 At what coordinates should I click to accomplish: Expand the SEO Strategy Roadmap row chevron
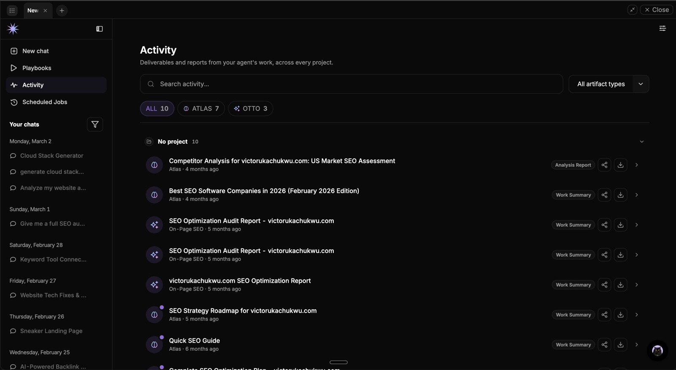click(637, 315)
